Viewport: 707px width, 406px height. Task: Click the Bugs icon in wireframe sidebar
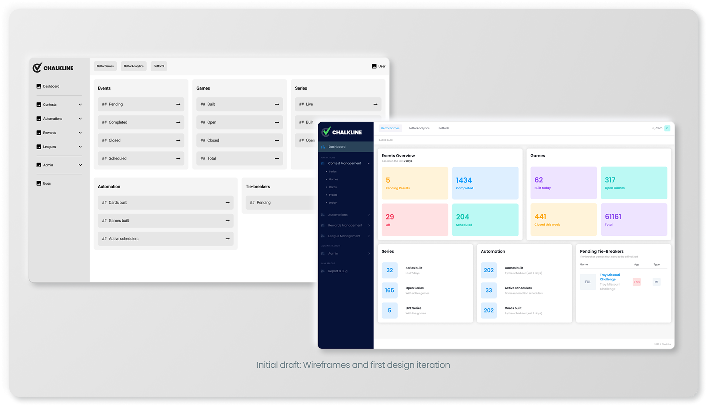39,183
